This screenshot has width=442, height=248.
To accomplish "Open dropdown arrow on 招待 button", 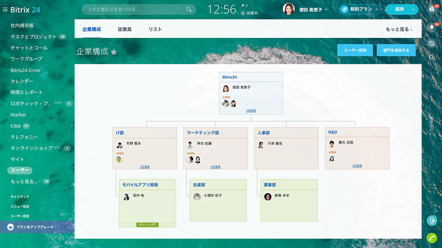I will [413, 10].
